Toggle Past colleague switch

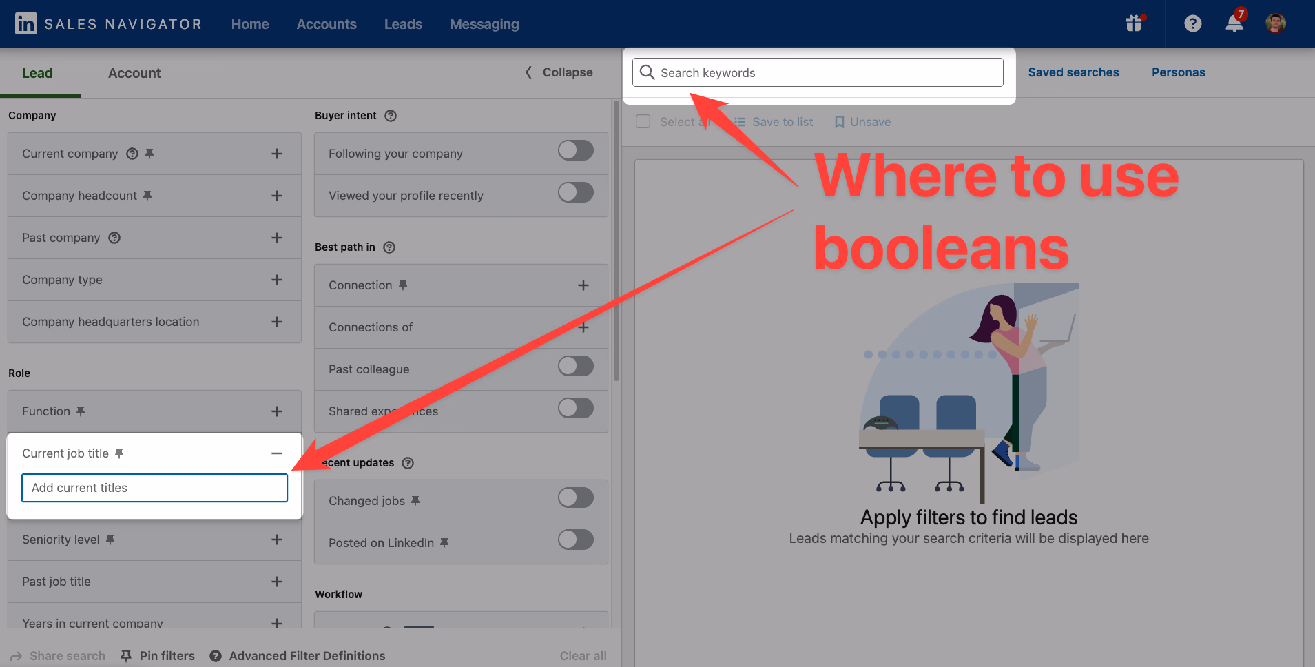click(x=576, y=366)
